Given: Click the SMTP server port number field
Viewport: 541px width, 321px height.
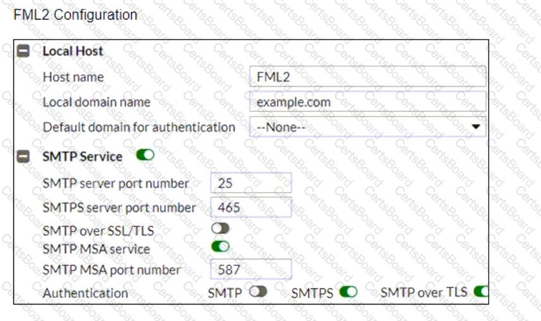Looking at the screenshot, I should coord(251,183).
